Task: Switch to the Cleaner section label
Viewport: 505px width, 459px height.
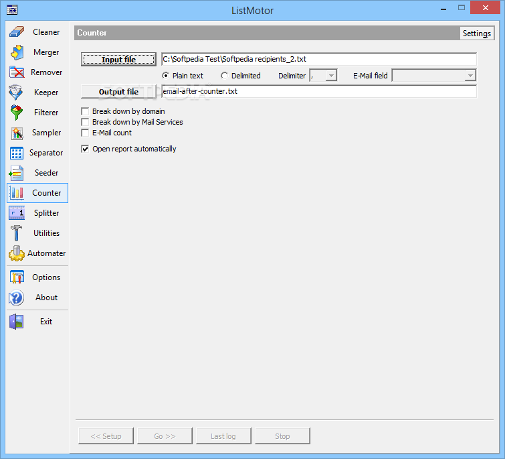Action: tap(46, 32)
